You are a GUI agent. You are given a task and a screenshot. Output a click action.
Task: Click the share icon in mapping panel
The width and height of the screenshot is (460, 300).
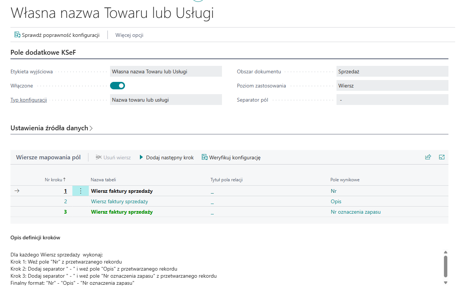click(x=428, y=157)
